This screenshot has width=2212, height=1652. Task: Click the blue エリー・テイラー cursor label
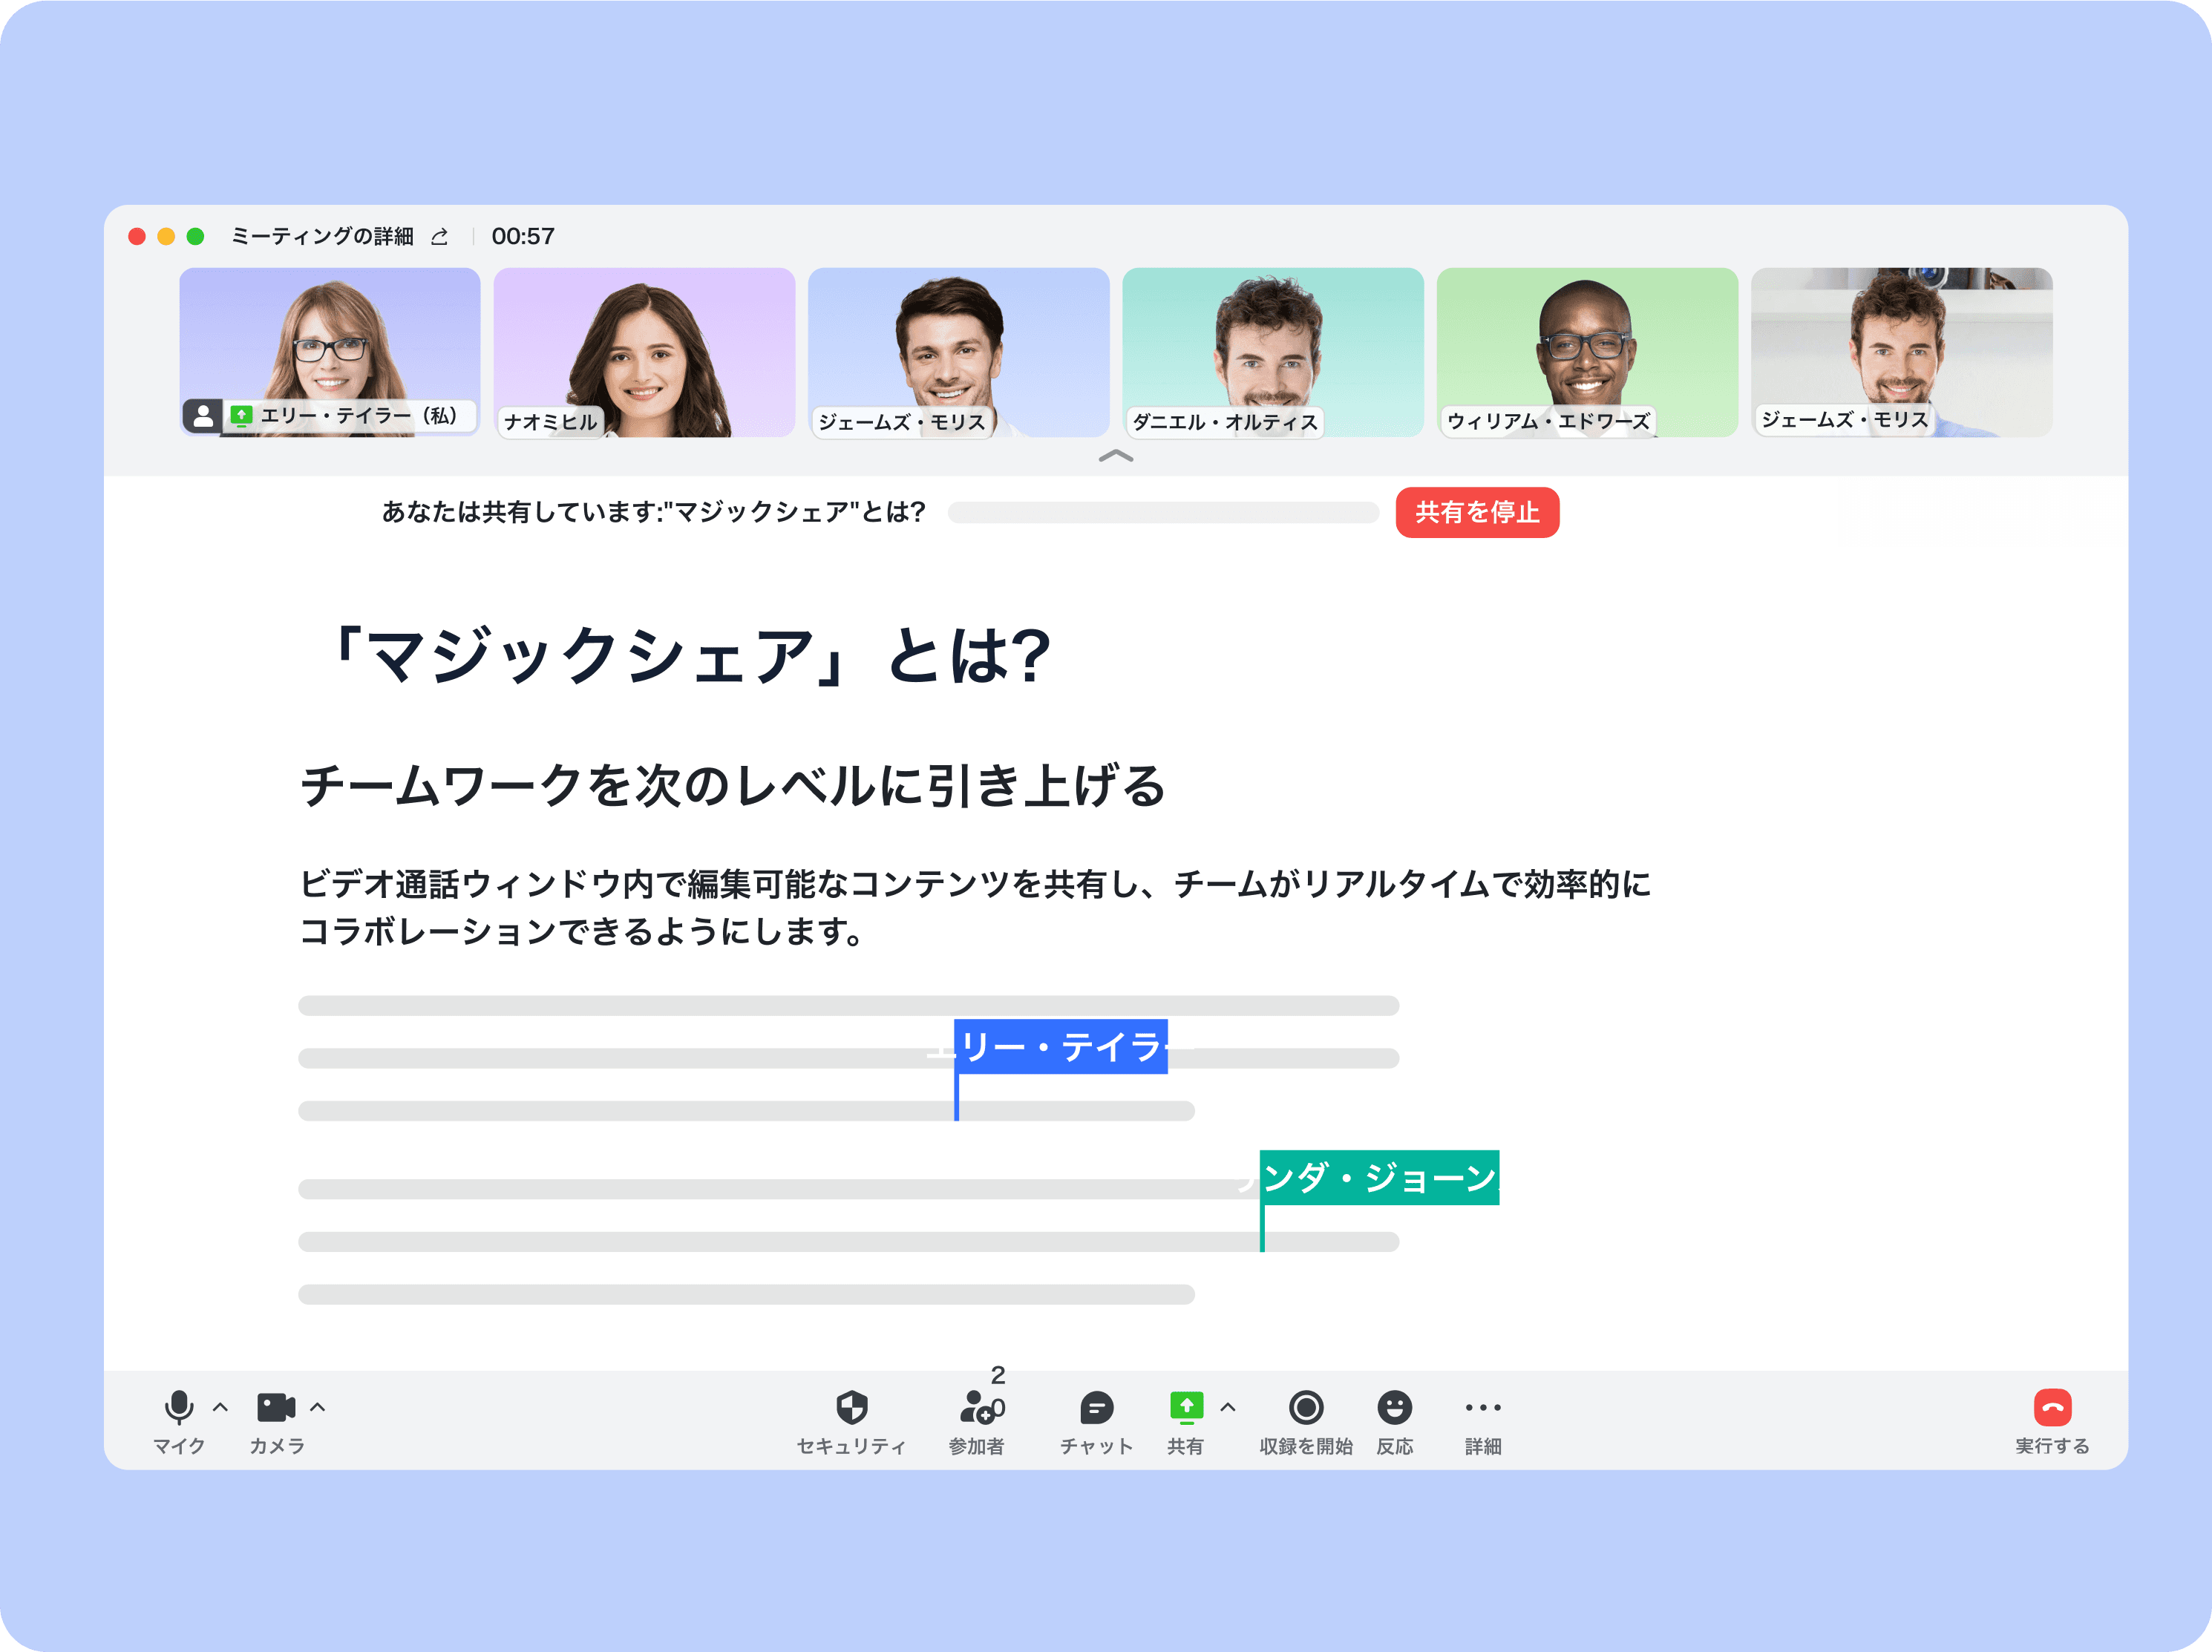click(x=1060, y=1046)
